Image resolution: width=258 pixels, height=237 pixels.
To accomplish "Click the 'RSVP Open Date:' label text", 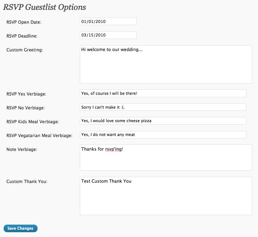I will point(24,22).
